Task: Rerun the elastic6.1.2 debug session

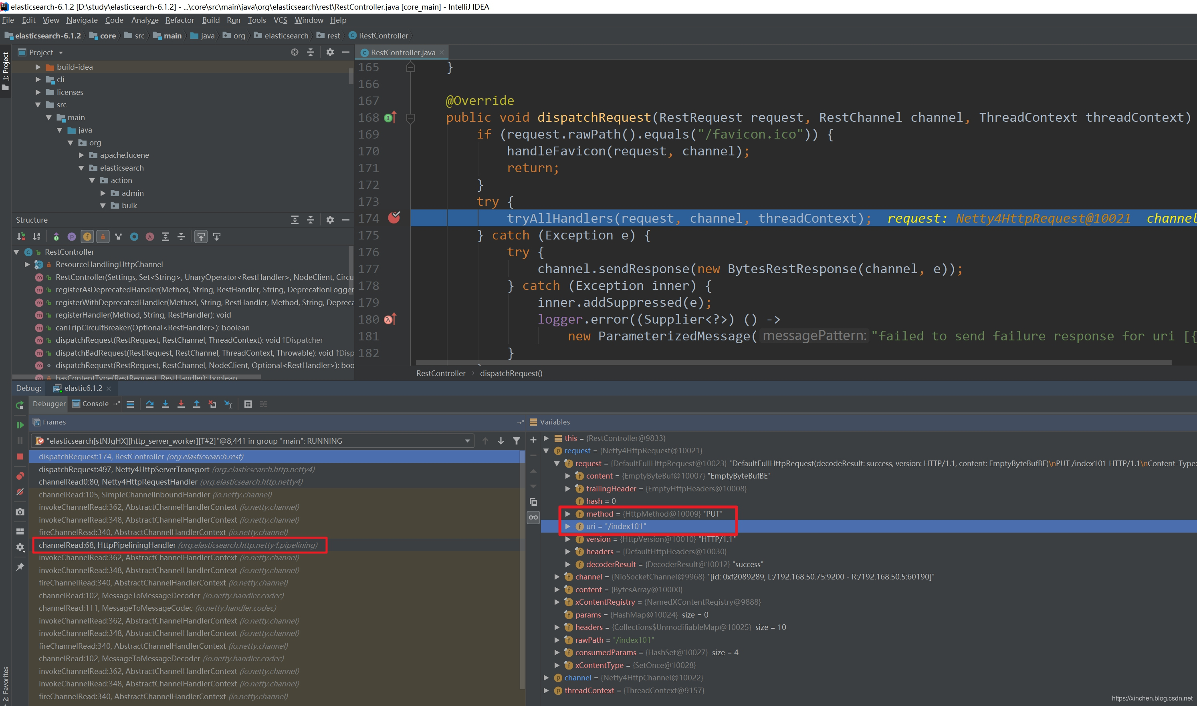Action: pyautogui.click(x=20, y=405)
